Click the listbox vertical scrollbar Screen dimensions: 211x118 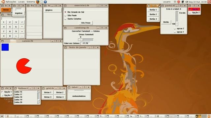point(39,97)
